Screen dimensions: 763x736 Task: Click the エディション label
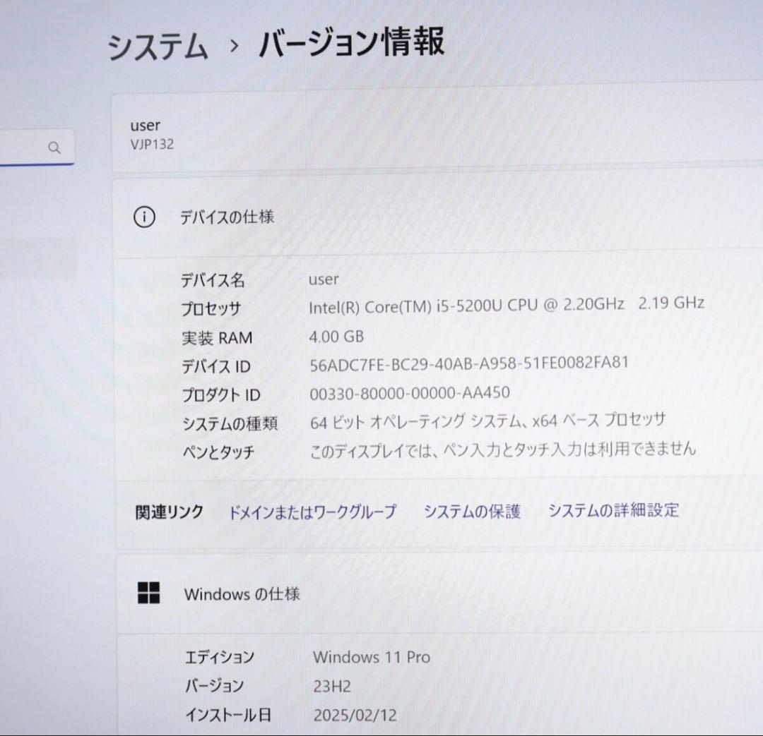tap(220, 657)
